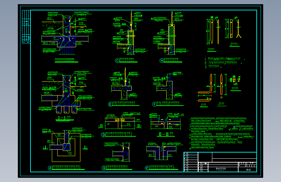The width and height of the screenshot is (281, 182).
Task: Click the small clamp detail labeled ????
Action: click(235, 80)
